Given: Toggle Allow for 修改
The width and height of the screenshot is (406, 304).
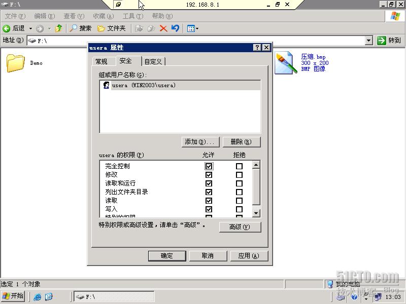Looking at the screenshot, I should pos(209,175).
